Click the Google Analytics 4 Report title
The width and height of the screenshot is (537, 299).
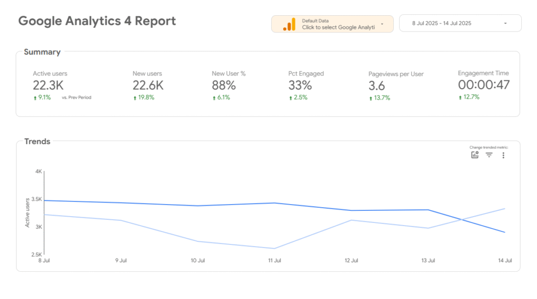[x=97, y=21]
